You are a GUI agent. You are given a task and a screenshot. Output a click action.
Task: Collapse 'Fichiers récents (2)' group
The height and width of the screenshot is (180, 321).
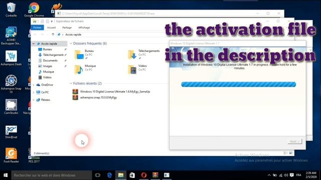pyautogui.click(x=71, y=83)
